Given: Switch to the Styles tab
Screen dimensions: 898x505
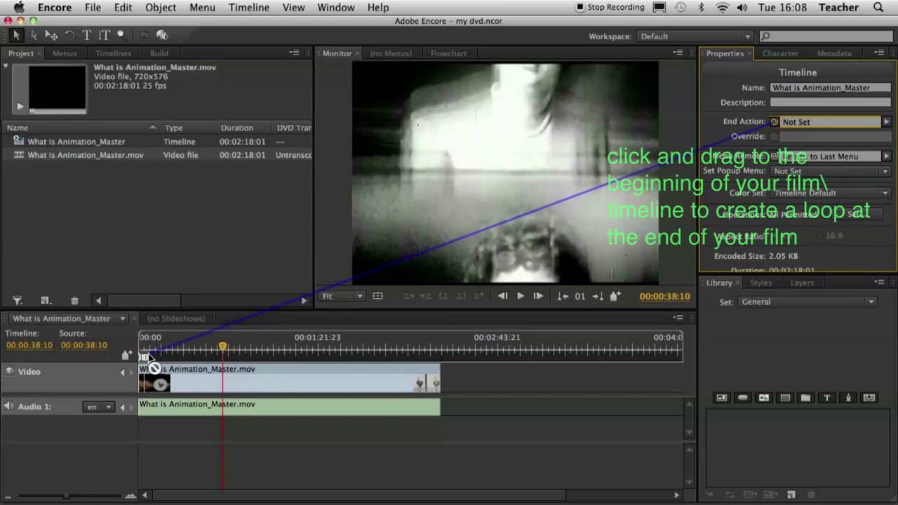Looking at the screenshot, I should pos(760,283).
